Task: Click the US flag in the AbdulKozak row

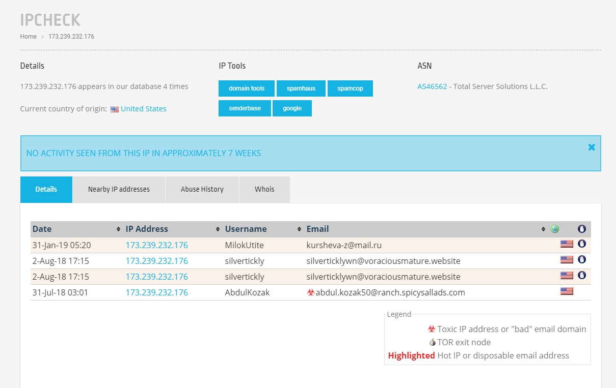Action: [x=567, y=292]
